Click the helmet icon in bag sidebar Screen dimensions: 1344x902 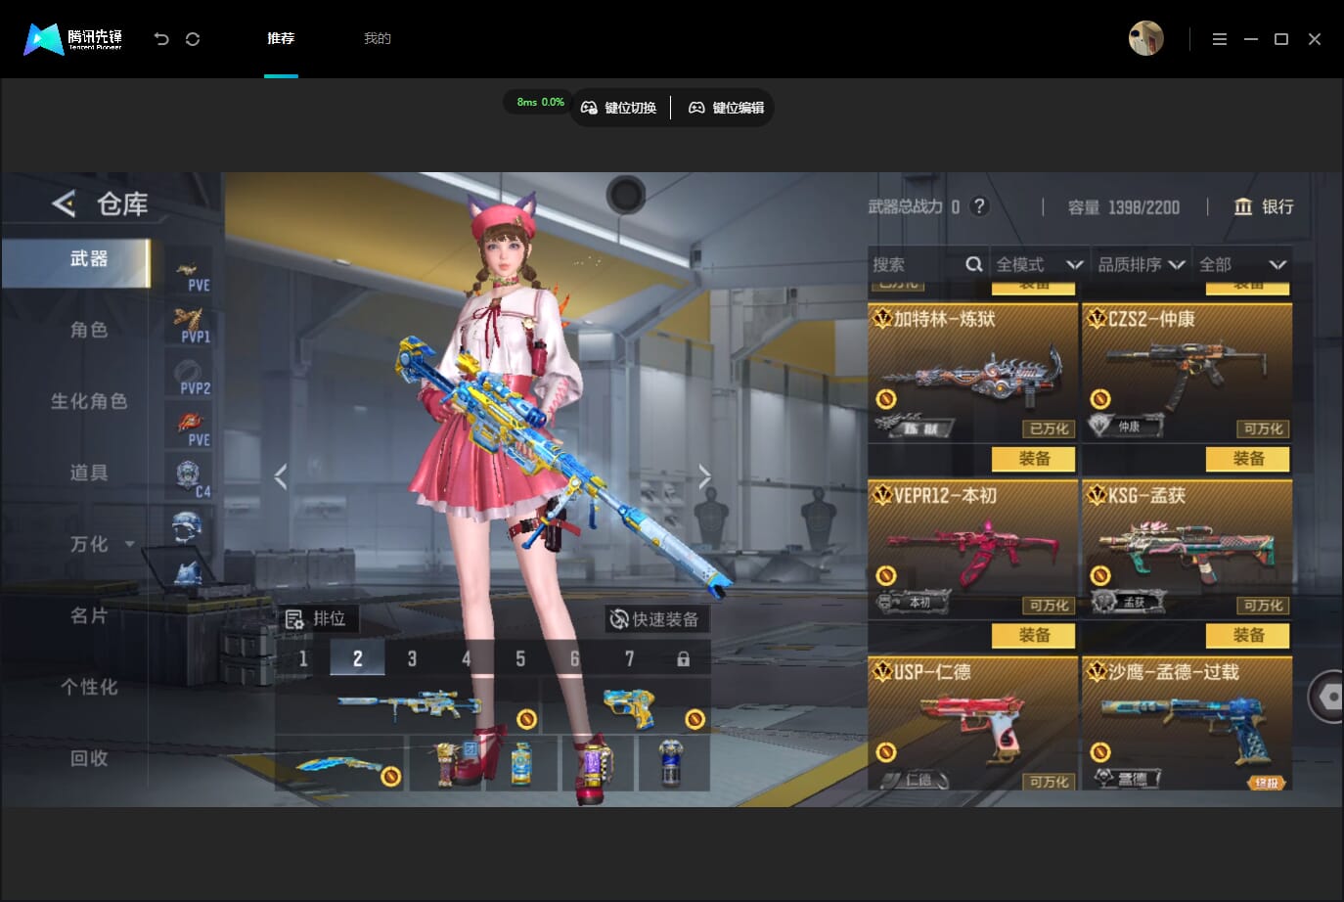(189, 528)
